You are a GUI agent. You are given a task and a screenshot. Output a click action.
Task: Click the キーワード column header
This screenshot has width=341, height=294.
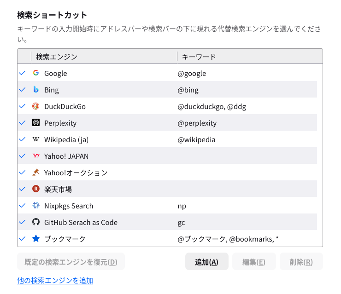click(x=250, y=57)
